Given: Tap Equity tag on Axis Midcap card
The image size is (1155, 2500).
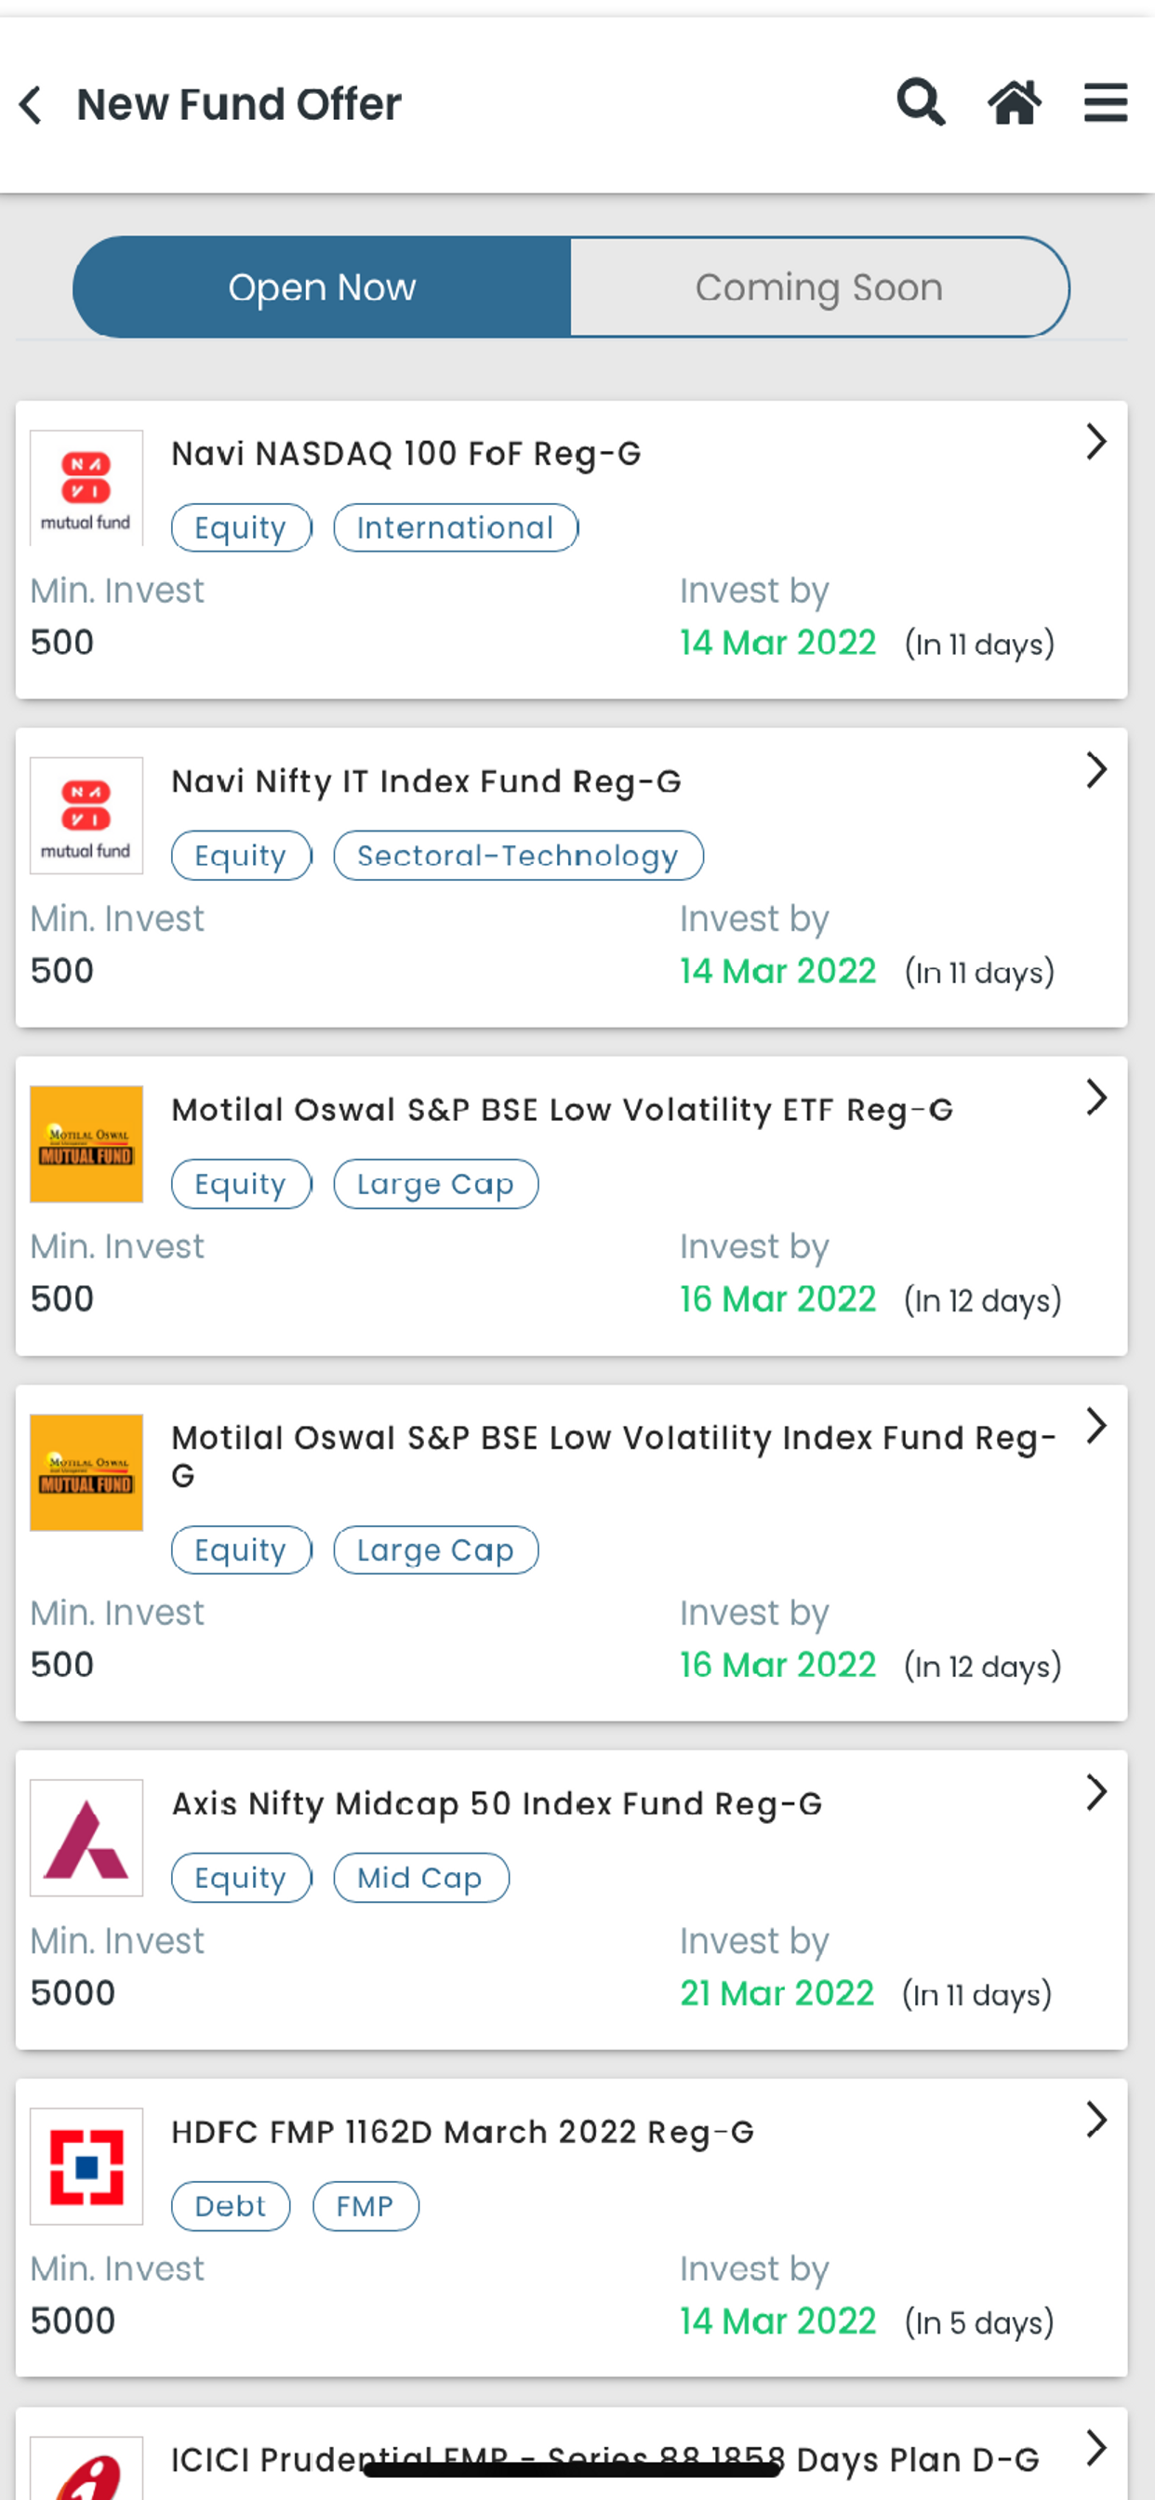Looking at the screenshot, I should coord(241,1878).
